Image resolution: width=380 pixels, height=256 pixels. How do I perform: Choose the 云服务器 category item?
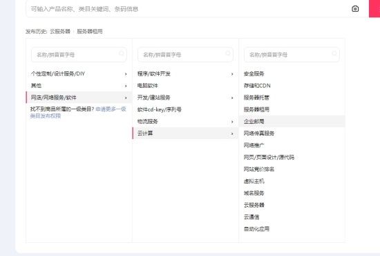click(x=254, y=205)
